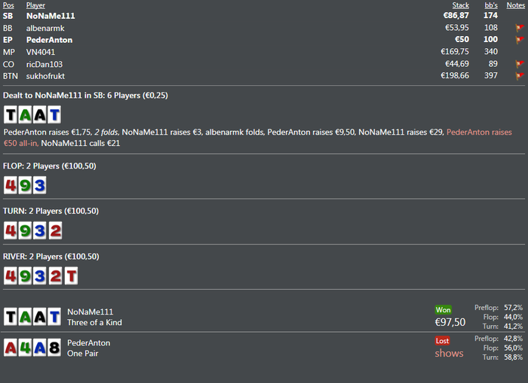Click PederAnton's black 8 showdown card
Image resolution: width=528 pixels, height=383 pixels.
tap(54, 348)
